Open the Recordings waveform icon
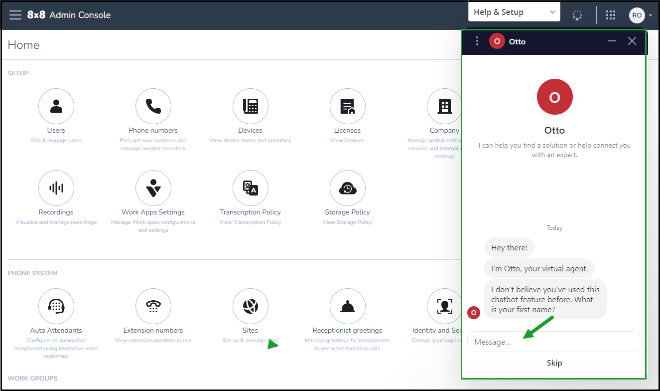 (56, 188)
